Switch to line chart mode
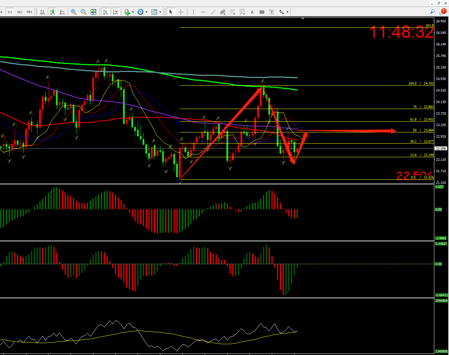Image resolution: width=449 pixels, height=355 pixels. coord(62,12)
